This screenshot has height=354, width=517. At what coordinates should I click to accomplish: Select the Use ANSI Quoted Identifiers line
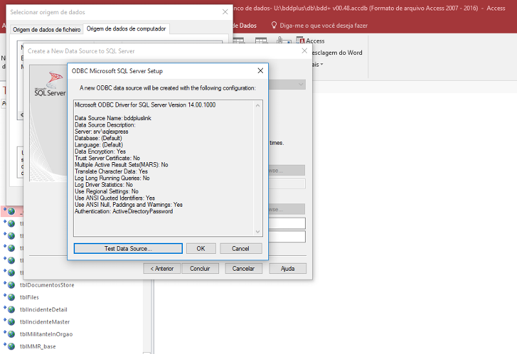[x=114, y=198]
